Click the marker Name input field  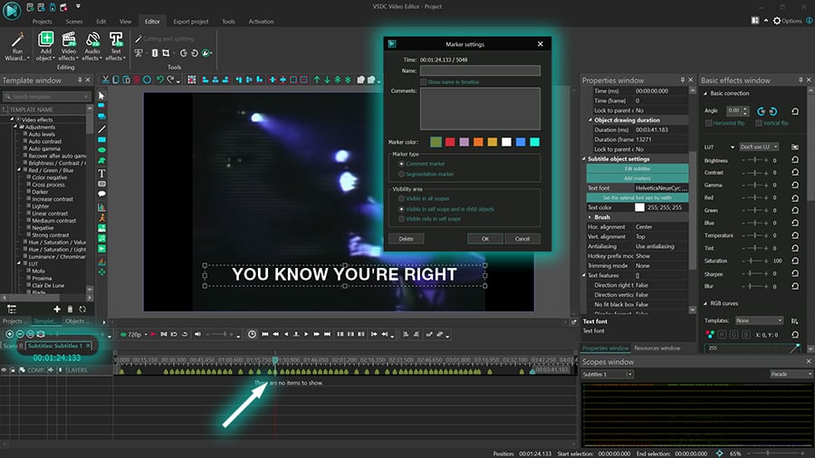[x=480, y=71]
